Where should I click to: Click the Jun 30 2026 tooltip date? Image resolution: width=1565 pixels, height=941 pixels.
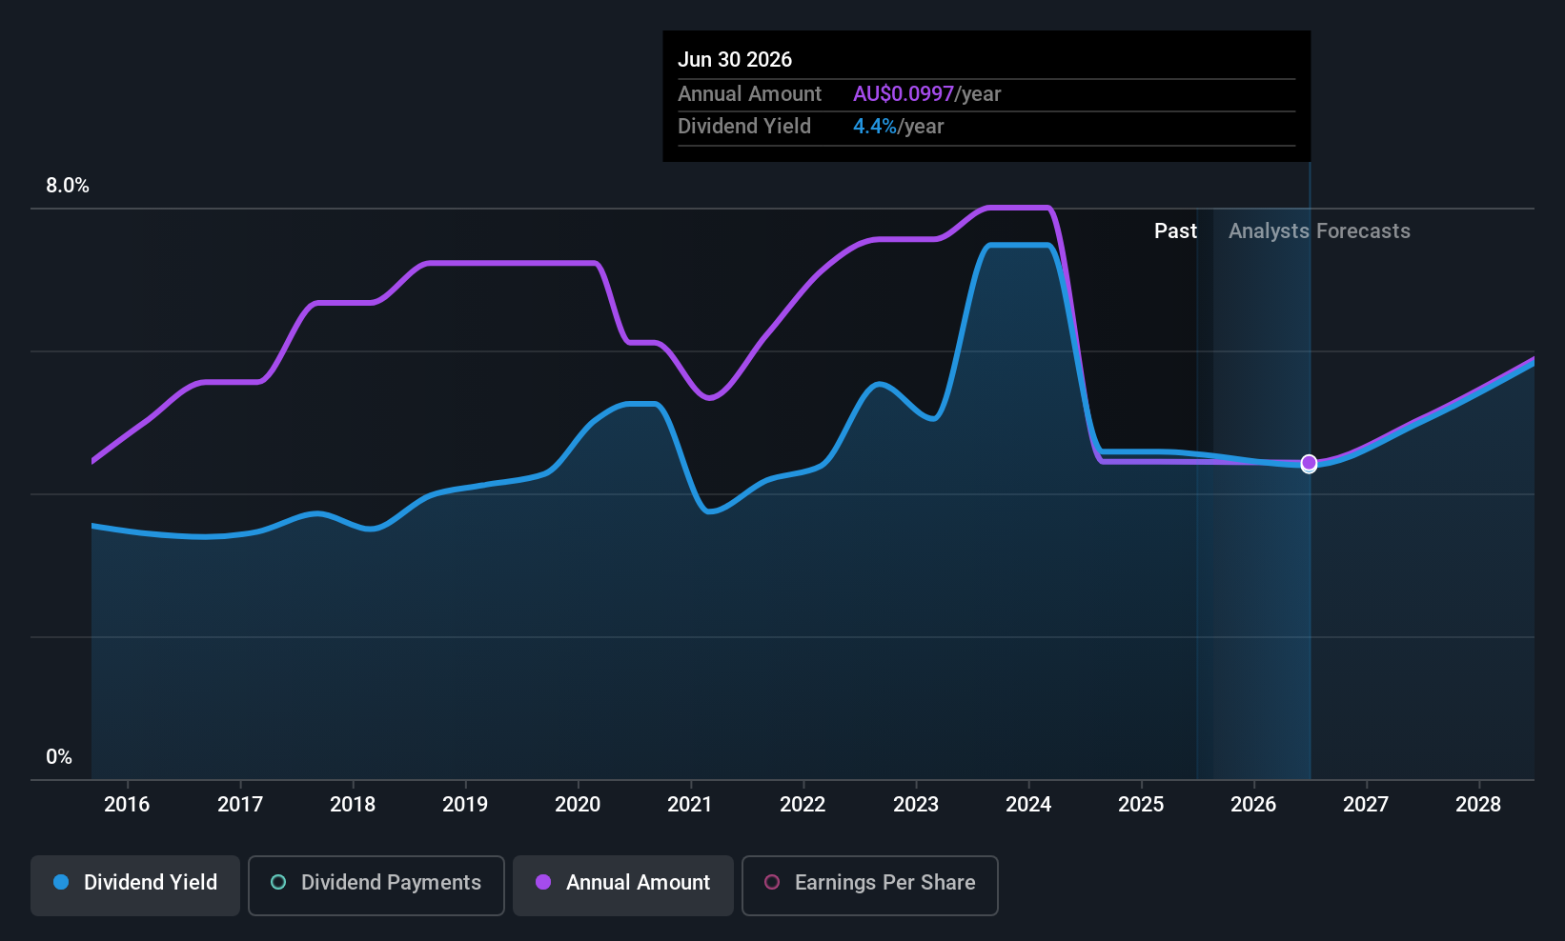point(735,60)
